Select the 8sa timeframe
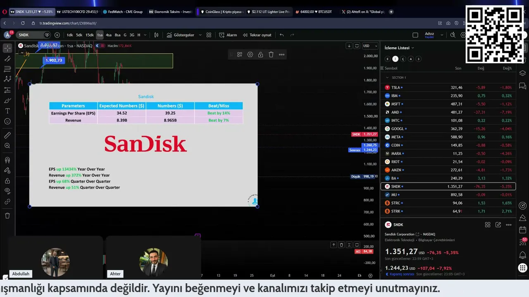Image resolution: width=529 pixels, height=297 pixels. click(117, 35)
